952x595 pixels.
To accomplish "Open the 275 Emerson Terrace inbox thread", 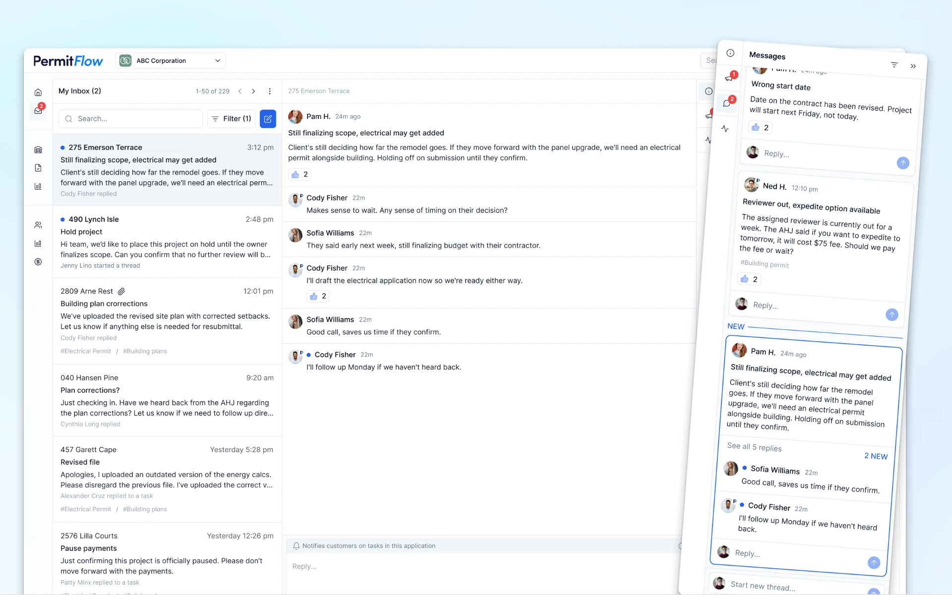I will point(167,170).
